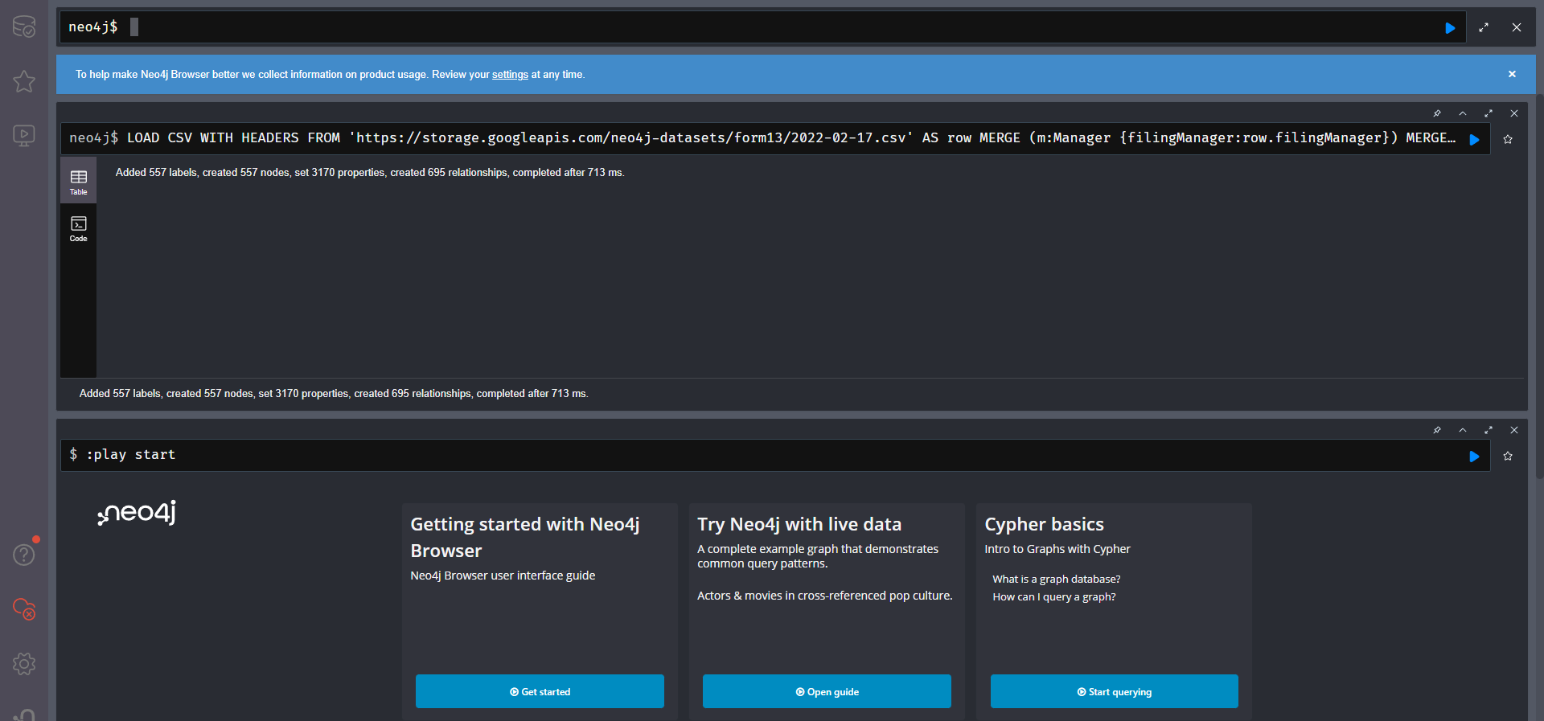Viewport: 1544px width, 721px height.
Task: Rerun the LOAD CSV query
Action: 1474,139
